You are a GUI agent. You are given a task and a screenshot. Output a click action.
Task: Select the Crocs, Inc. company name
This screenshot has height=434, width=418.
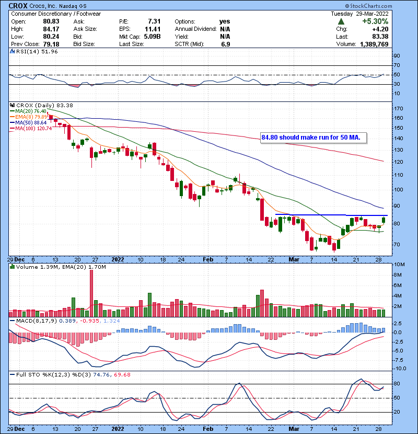[x=43, y=6]
